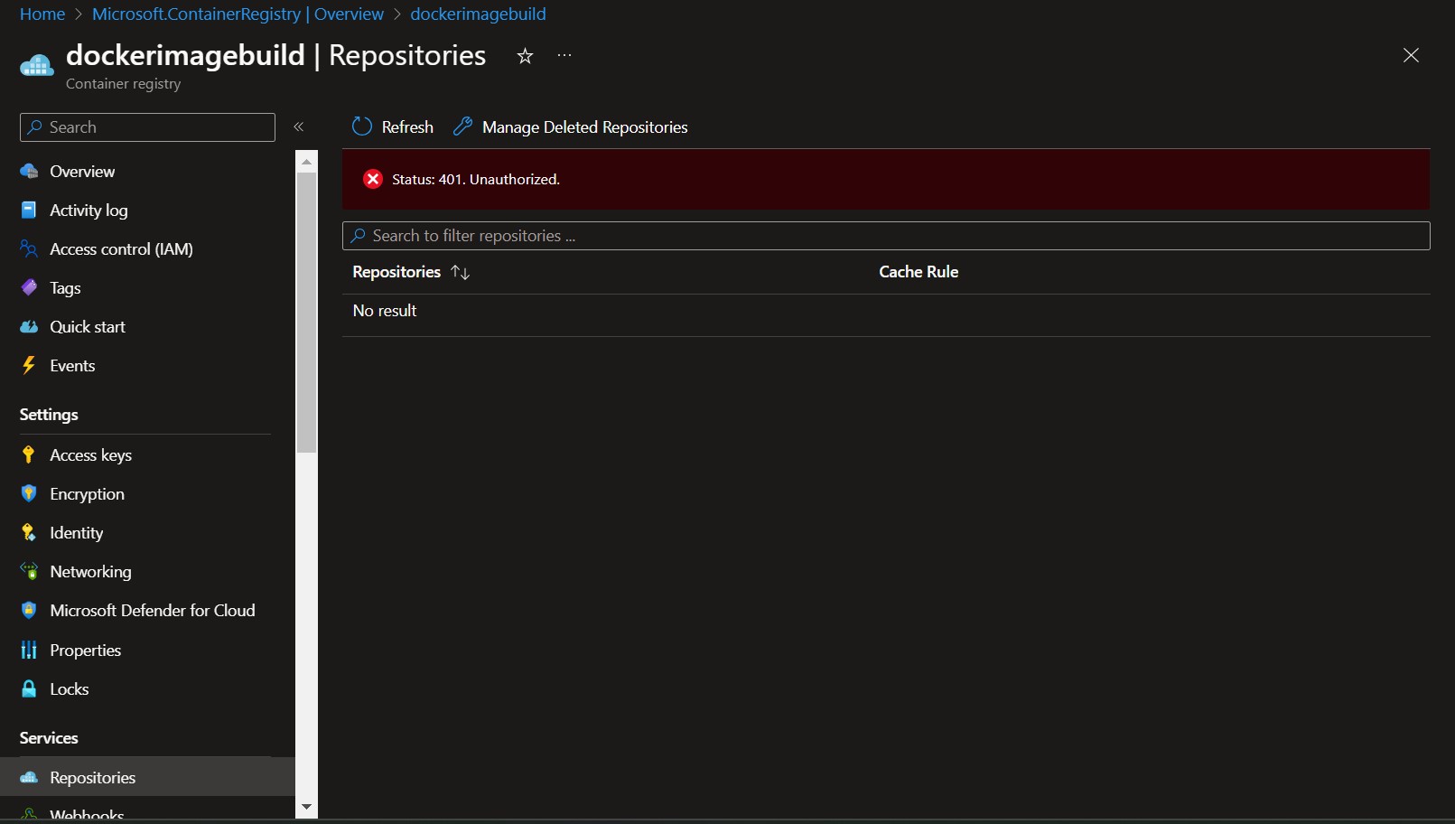1455x824 pixels.
Task: Open the more options ellipsis menu
Action: pos(564,56)
